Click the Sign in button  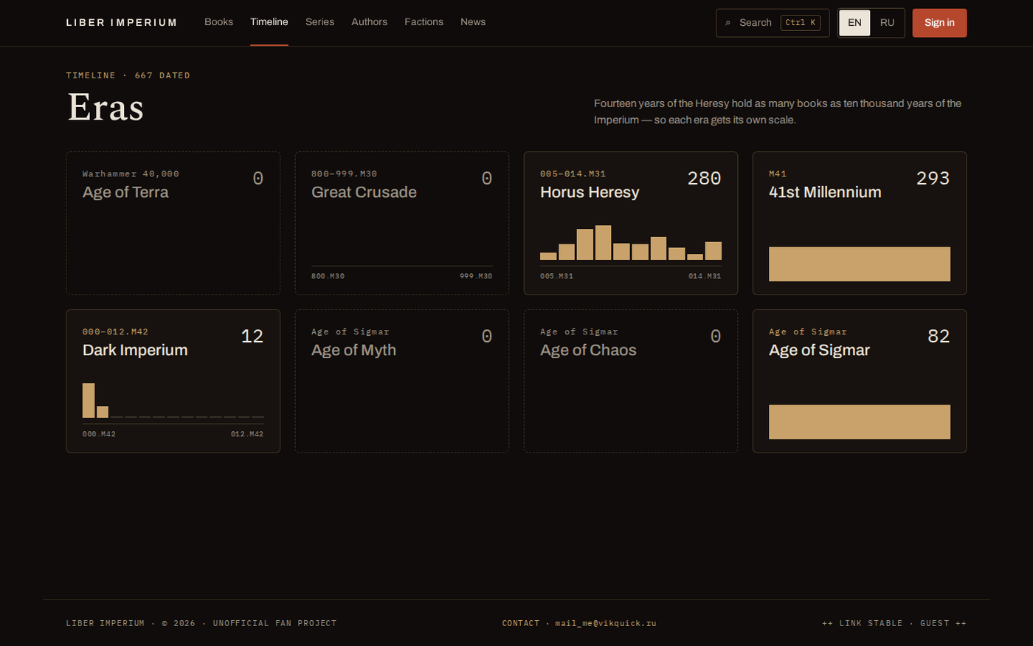tap(939, 23)
